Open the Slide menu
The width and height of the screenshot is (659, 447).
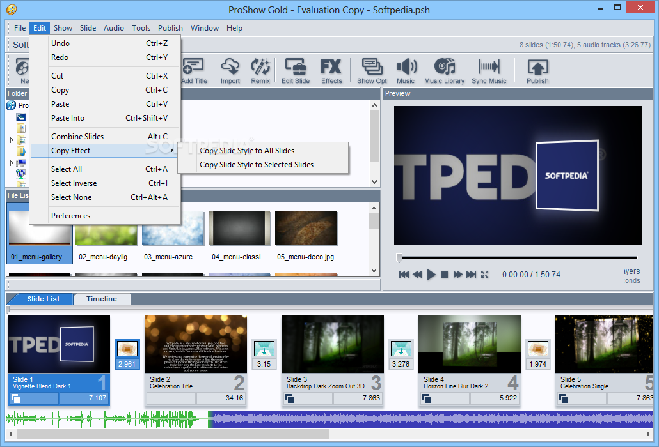point(88,28)
